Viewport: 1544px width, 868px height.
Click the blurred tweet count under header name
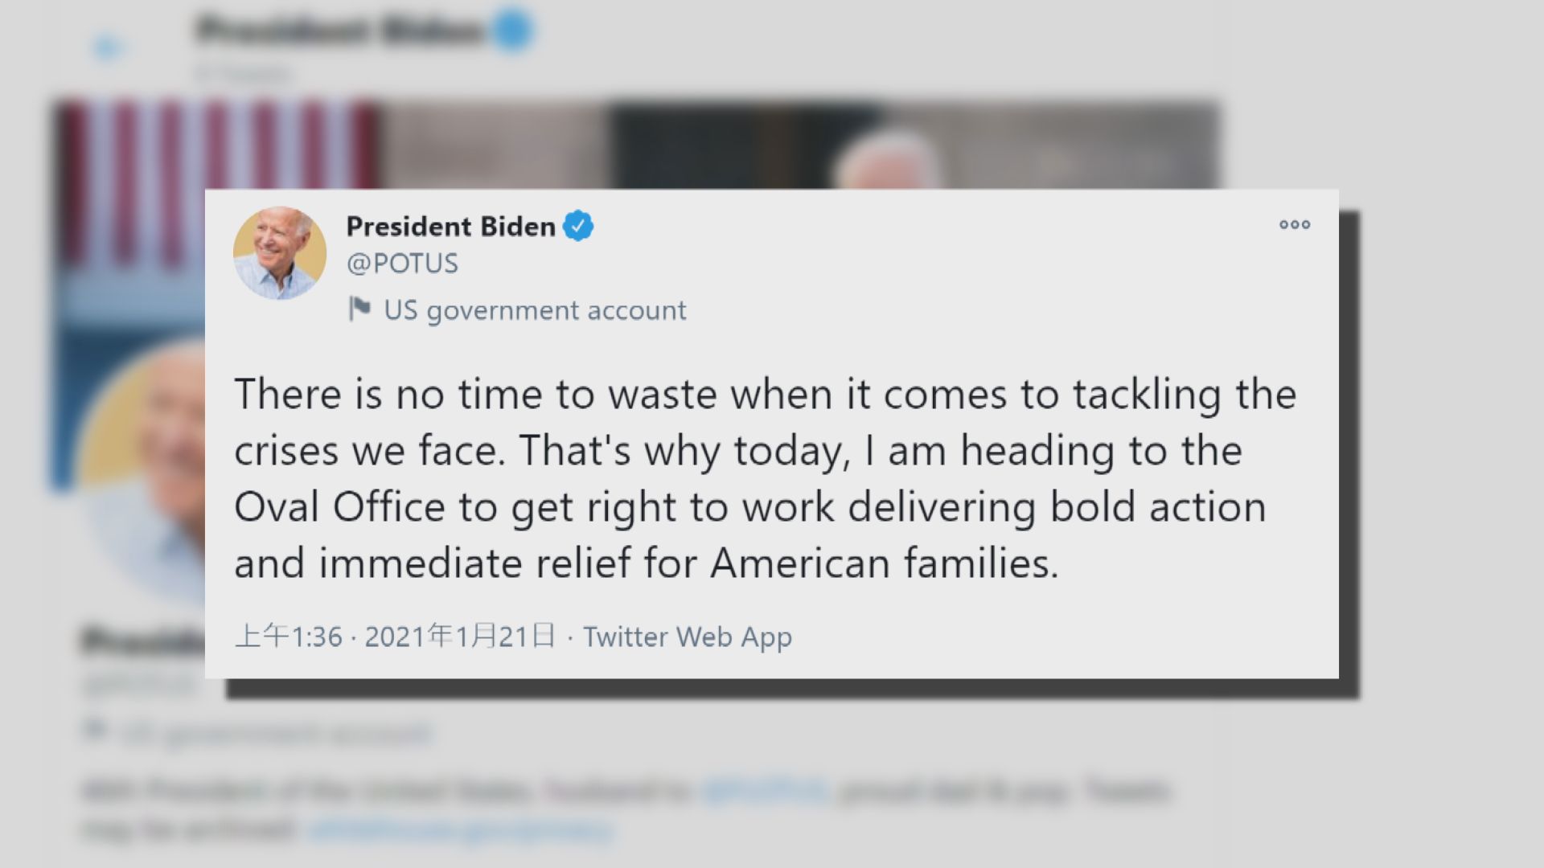point(241,74)
